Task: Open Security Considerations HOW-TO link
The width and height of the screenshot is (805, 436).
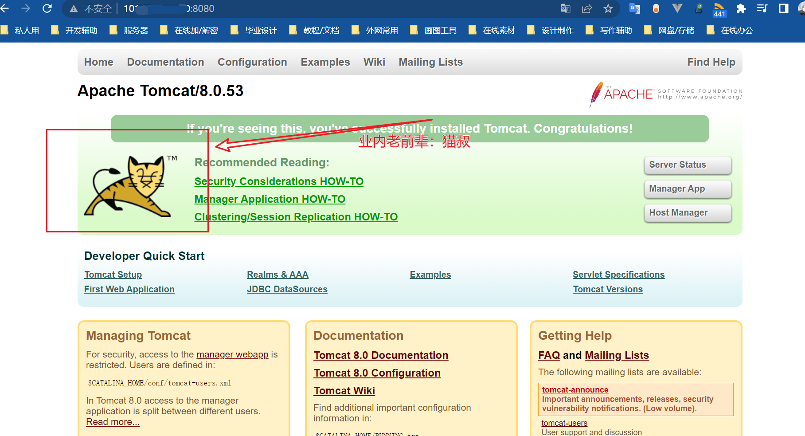Action: [x=279, y=181]
